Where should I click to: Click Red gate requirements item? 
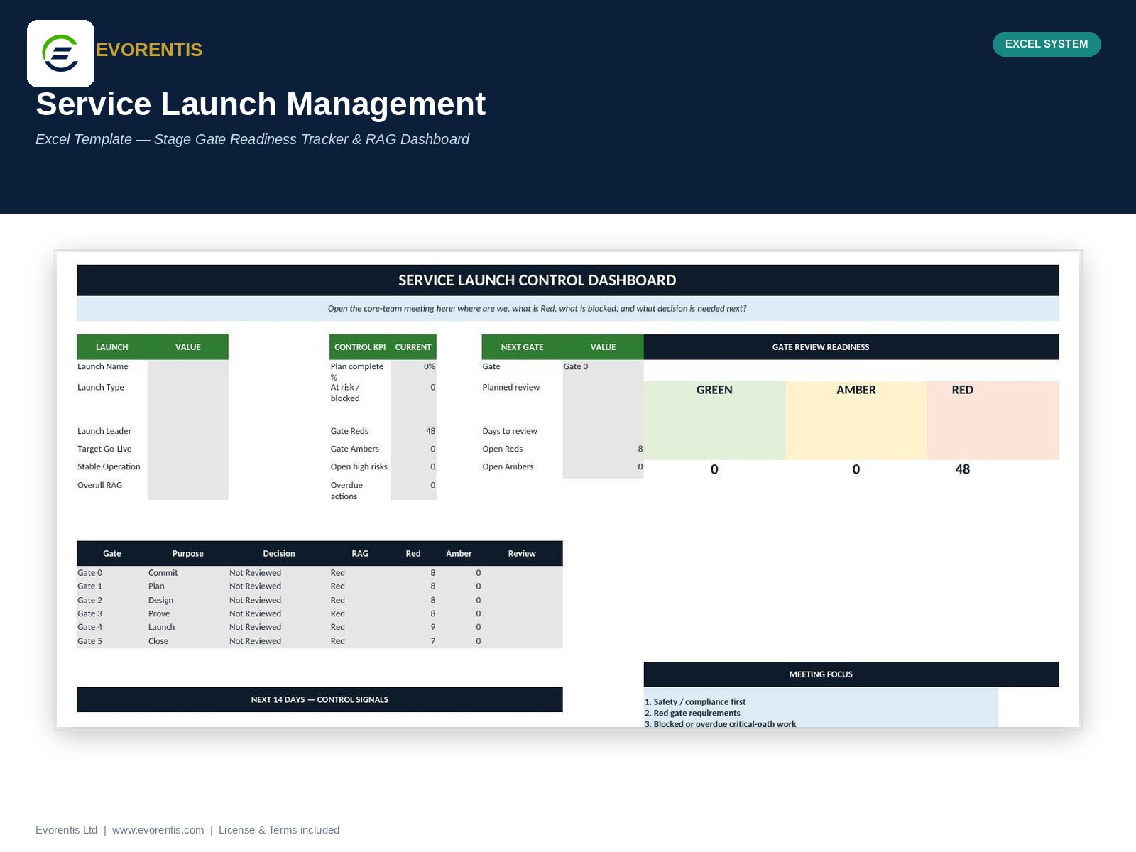click(692, 714)
